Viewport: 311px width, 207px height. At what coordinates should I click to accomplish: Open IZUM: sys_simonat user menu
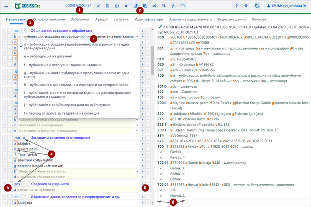tap(286, 6)
